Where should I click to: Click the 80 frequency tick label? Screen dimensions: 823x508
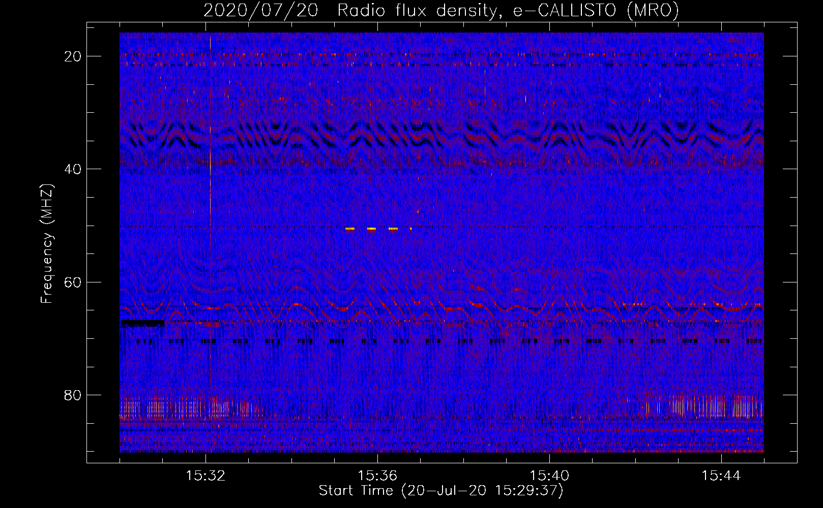point(73,395)
